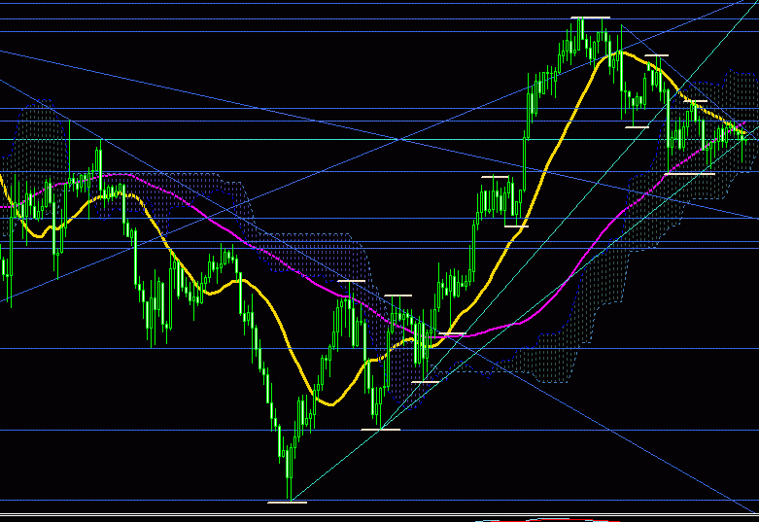Select the green horizontal level line
759x522 pixels.
[379, 140]
